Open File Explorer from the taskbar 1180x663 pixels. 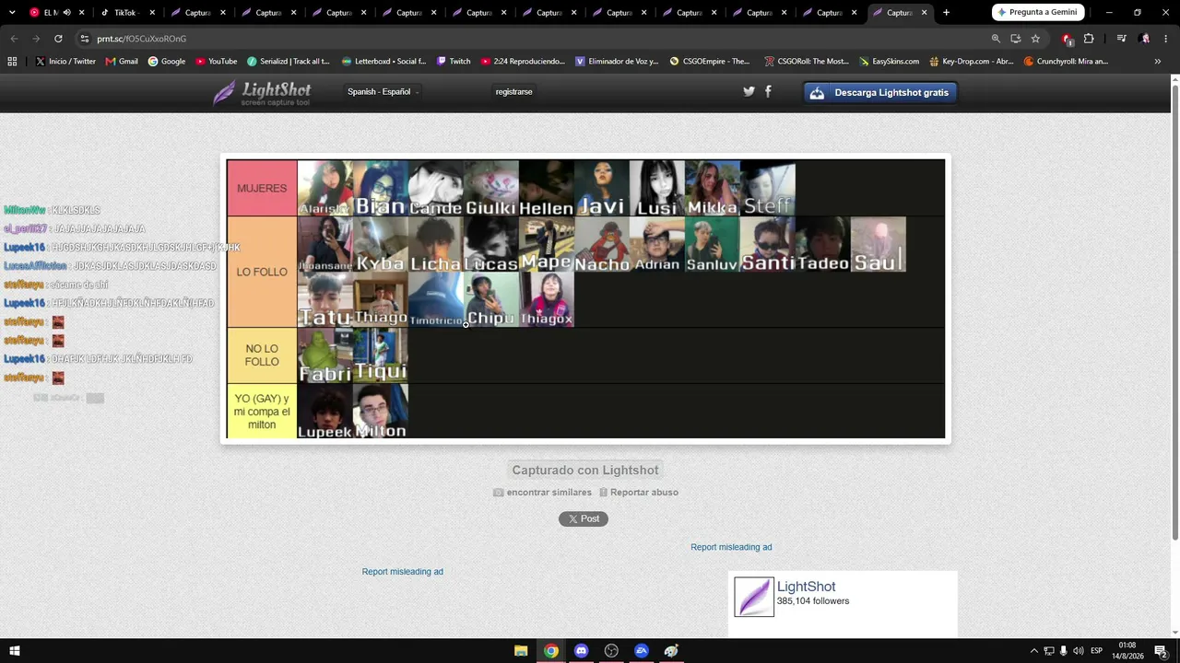pyautogui.click(x=521, y=651)
